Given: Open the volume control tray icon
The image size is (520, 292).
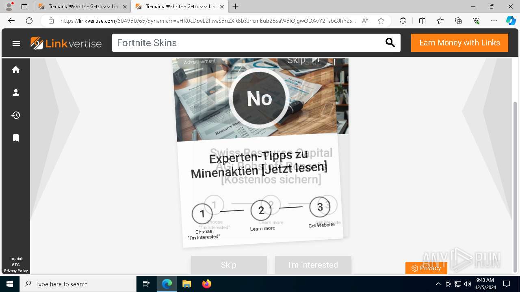Looking at the screenshot, I should pos(468,284).
